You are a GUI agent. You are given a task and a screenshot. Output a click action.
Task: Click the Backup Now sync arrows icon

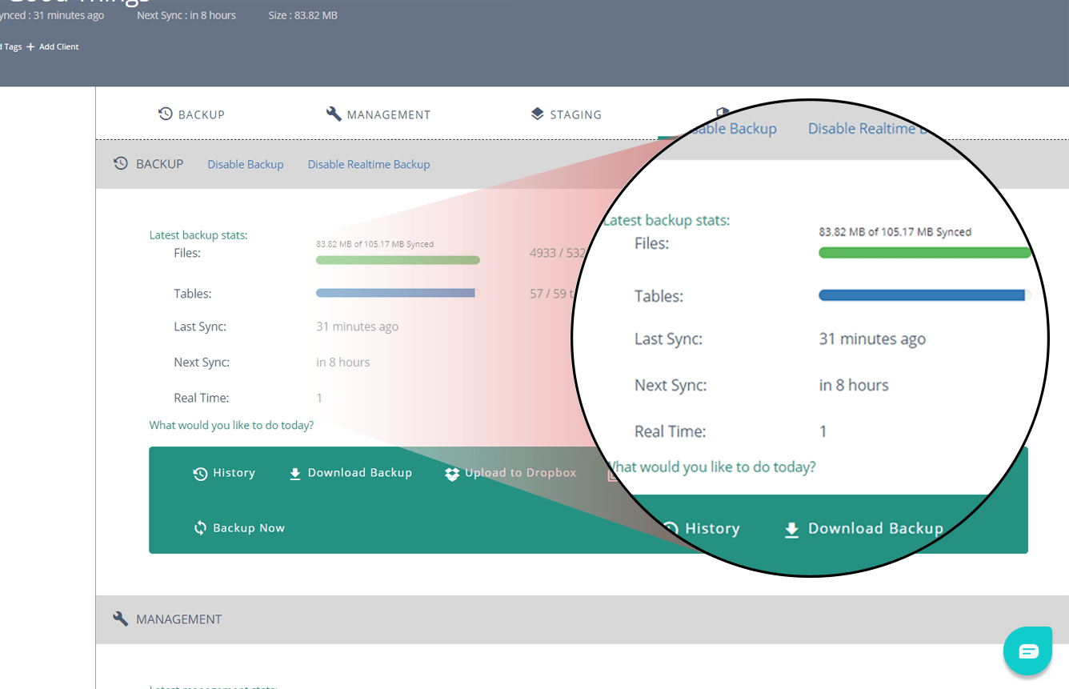click(200, 528)
